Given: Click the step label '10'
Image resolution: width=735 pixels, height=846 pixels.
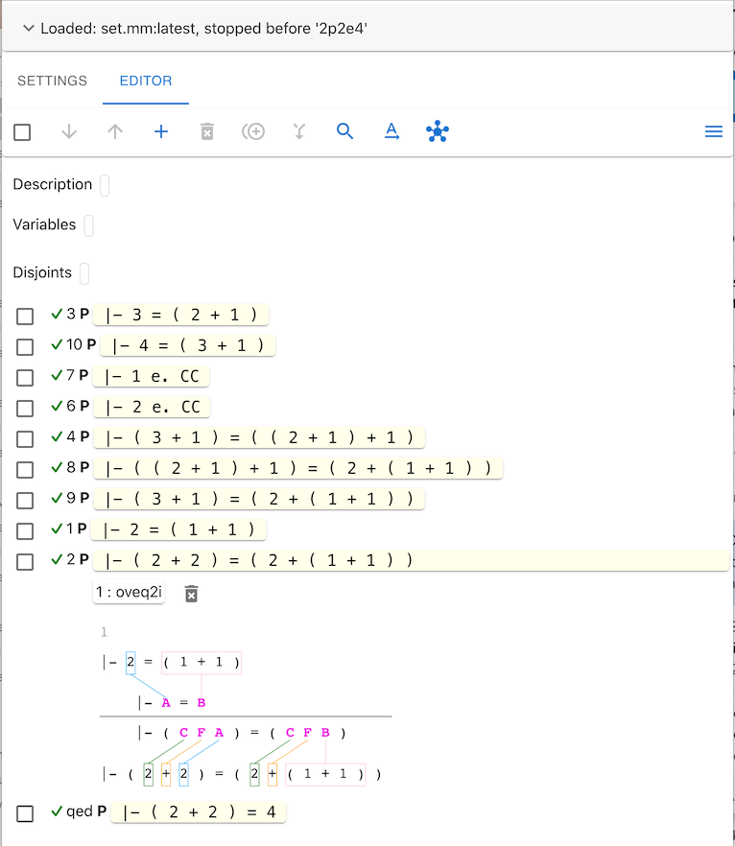Looking at the screenshot, I should coord(75,344).
